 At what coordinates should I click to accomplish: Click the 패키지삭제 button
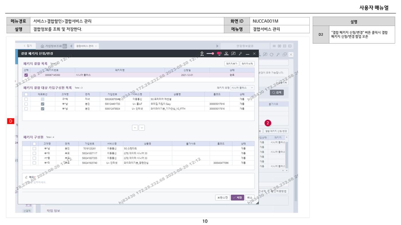(247, 64)
